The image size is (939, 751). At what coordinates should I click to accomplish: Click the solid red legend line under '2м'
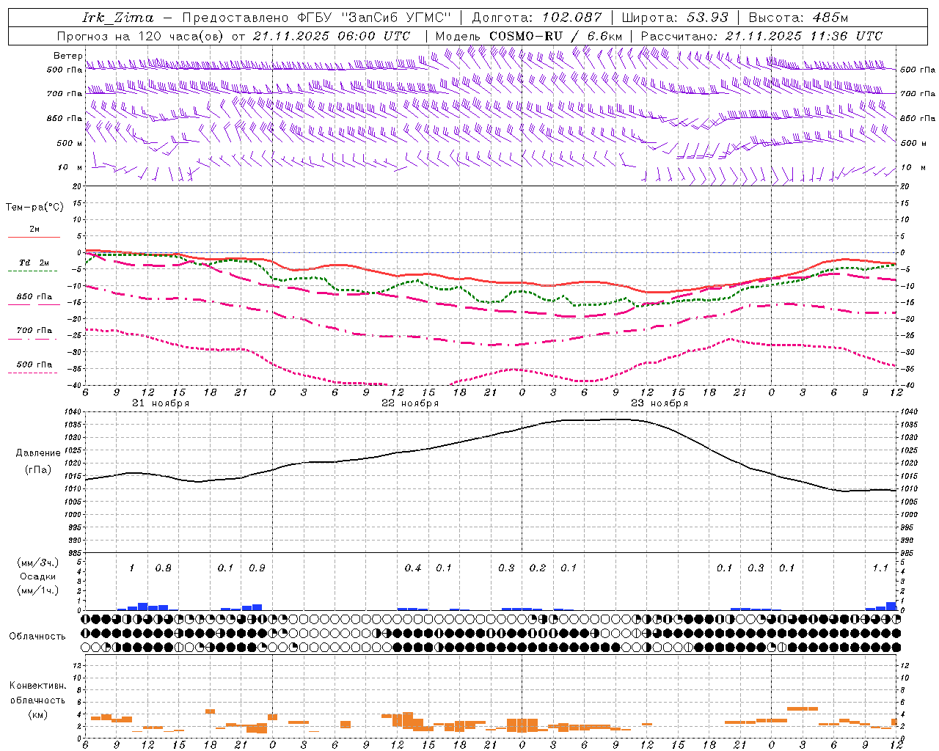tap(34, 237)
